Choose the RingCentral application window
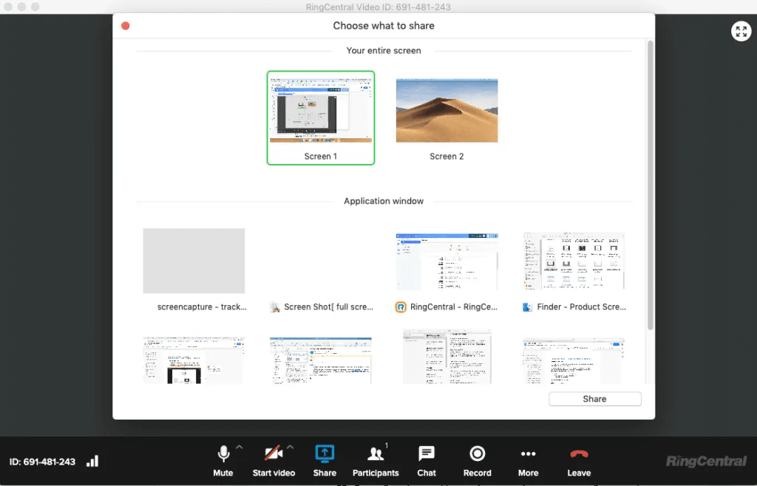 (447, 262)
